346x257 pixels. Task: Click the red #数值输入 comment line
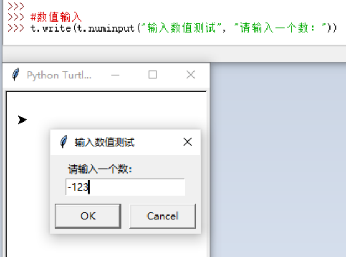coord(56,17)
